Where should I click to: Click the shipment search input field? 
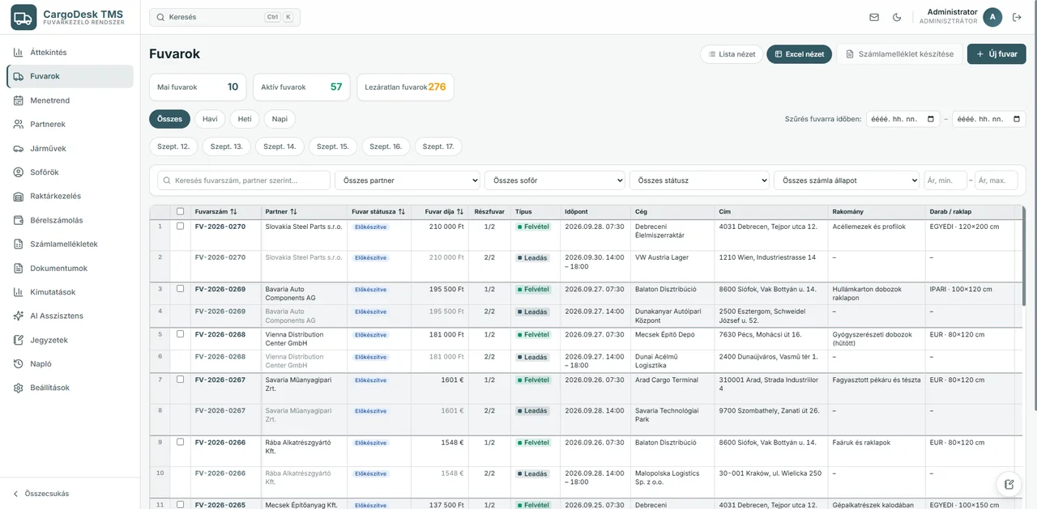(x=244, y=180)
